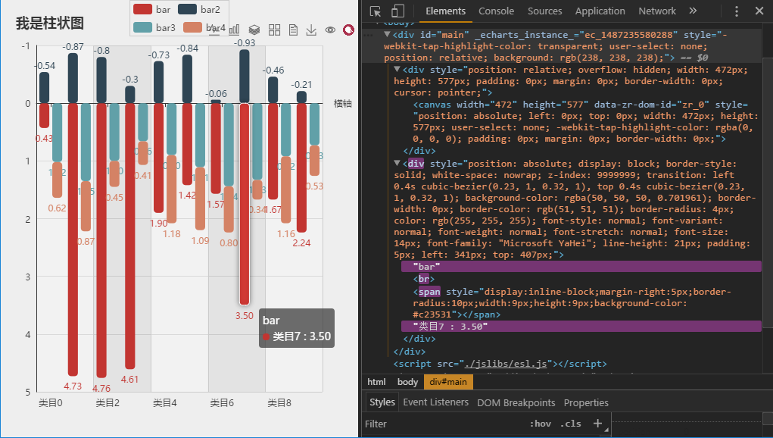Collapse the tooltip div with position absolute
The image size is (773, 438).
tap(397, 163)
